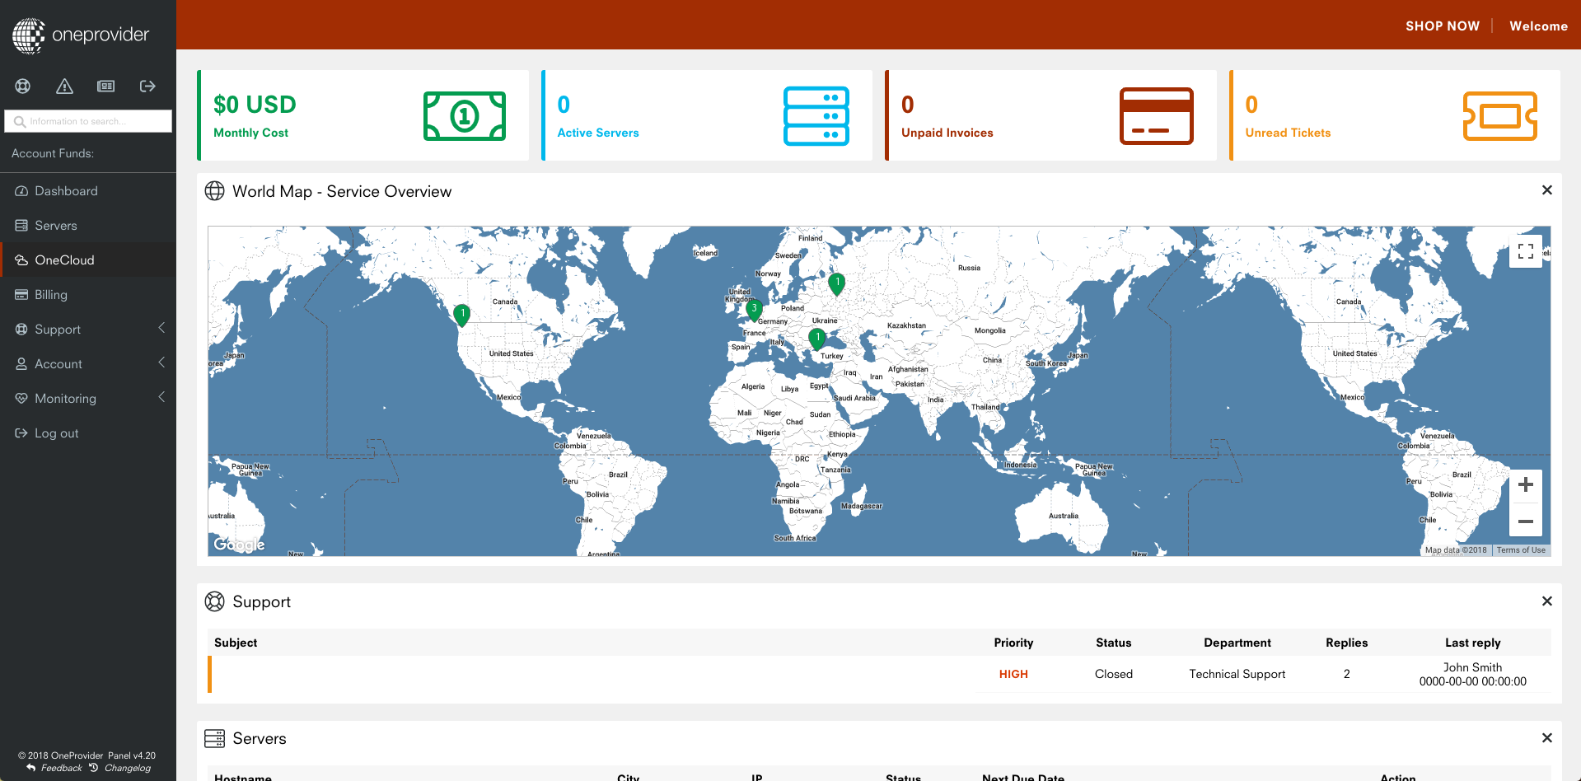Viewport: 1581px width, 781px height.
Task: Expand the Support submenu in sidebar
Action: [x=161, y=328]
